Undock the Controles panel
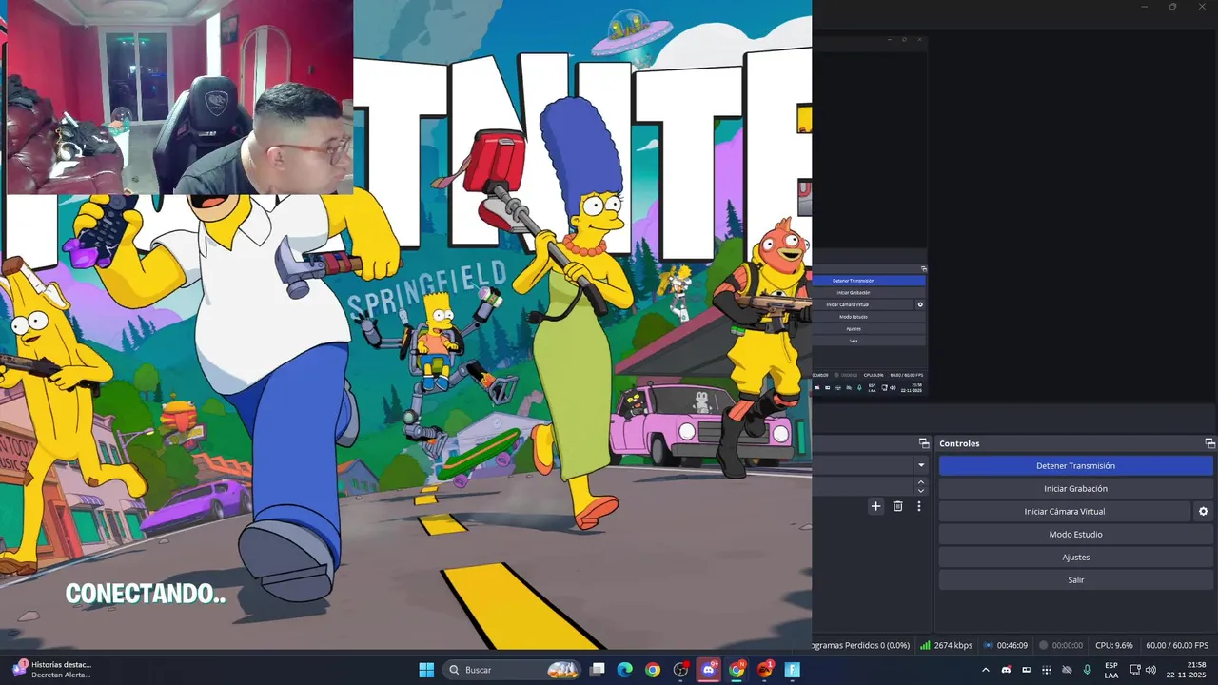1218x685 pixels. coord(1209,443)
